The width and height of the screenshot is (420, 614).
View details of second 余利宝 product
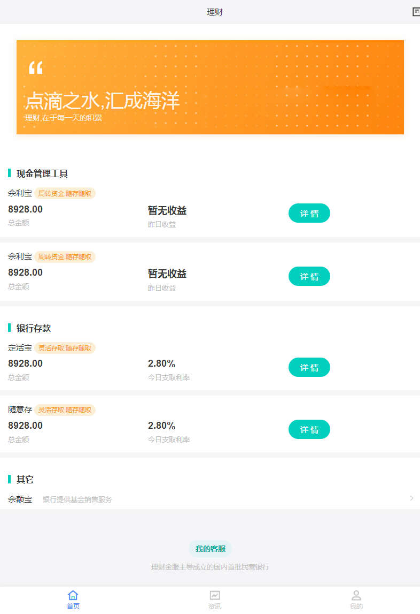309,276
